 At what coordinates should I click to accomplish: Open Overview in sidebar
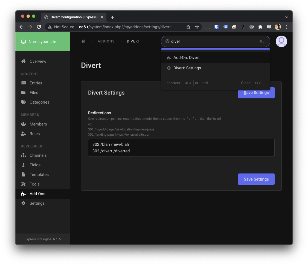43,61
